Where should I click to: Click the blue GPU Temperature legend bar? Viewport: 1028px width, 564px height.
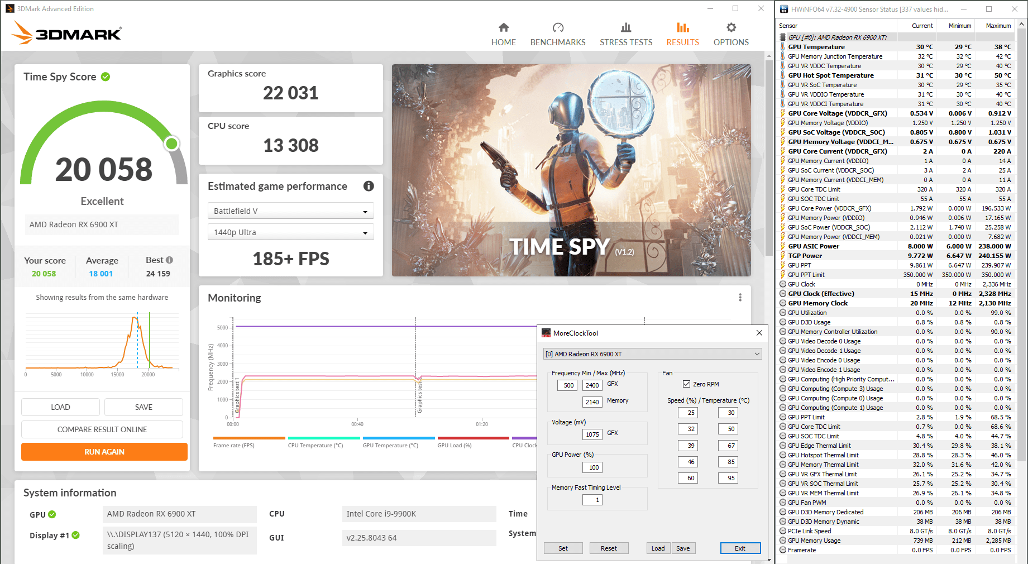click(399, 438)
